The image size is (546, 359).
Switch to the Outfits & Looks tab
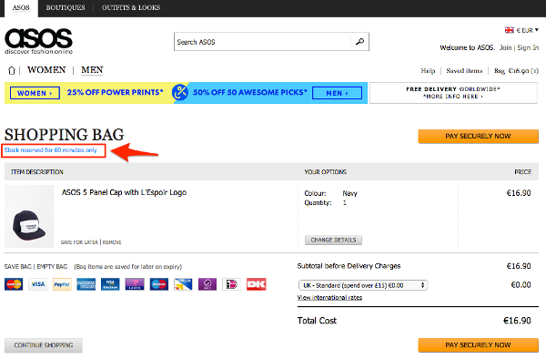pos(131,7)
